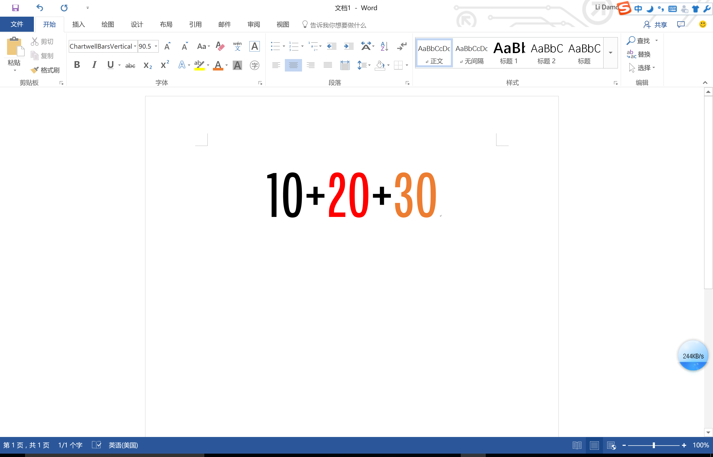Click the Format Painter brush icon

(35, 70)
